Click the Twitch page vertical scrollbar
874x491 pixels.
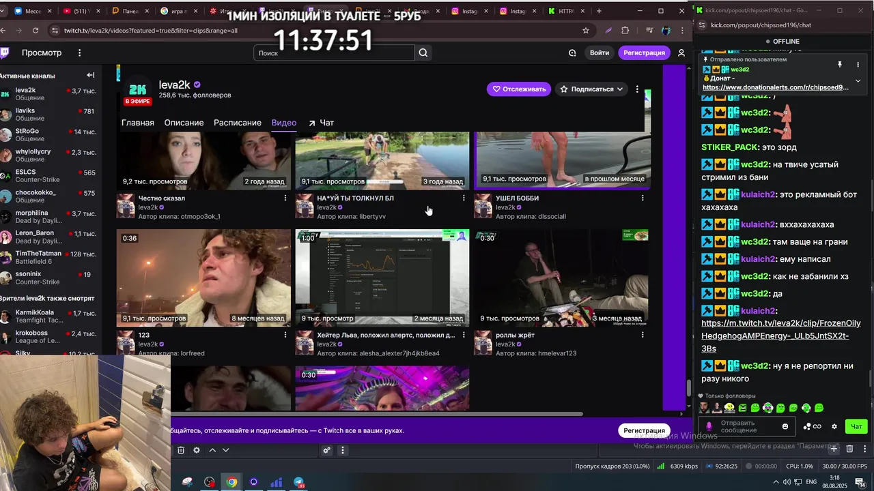pos(688,388)
